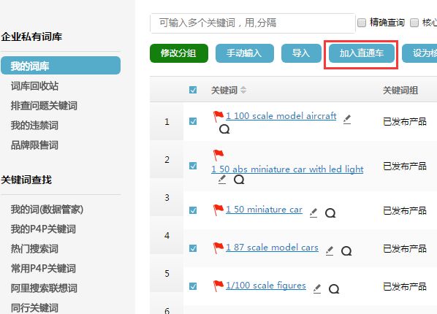The height and width of the screenshot is (314, 437).
Task: Click red flag for 1 100 scale model aircraft
Action: 218,116
